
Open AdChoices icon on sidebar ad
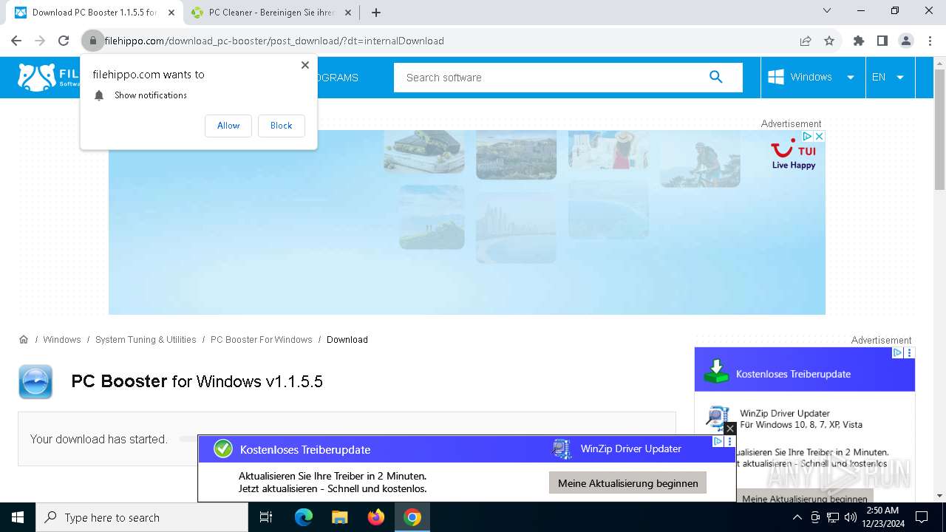tap(899, 353)
